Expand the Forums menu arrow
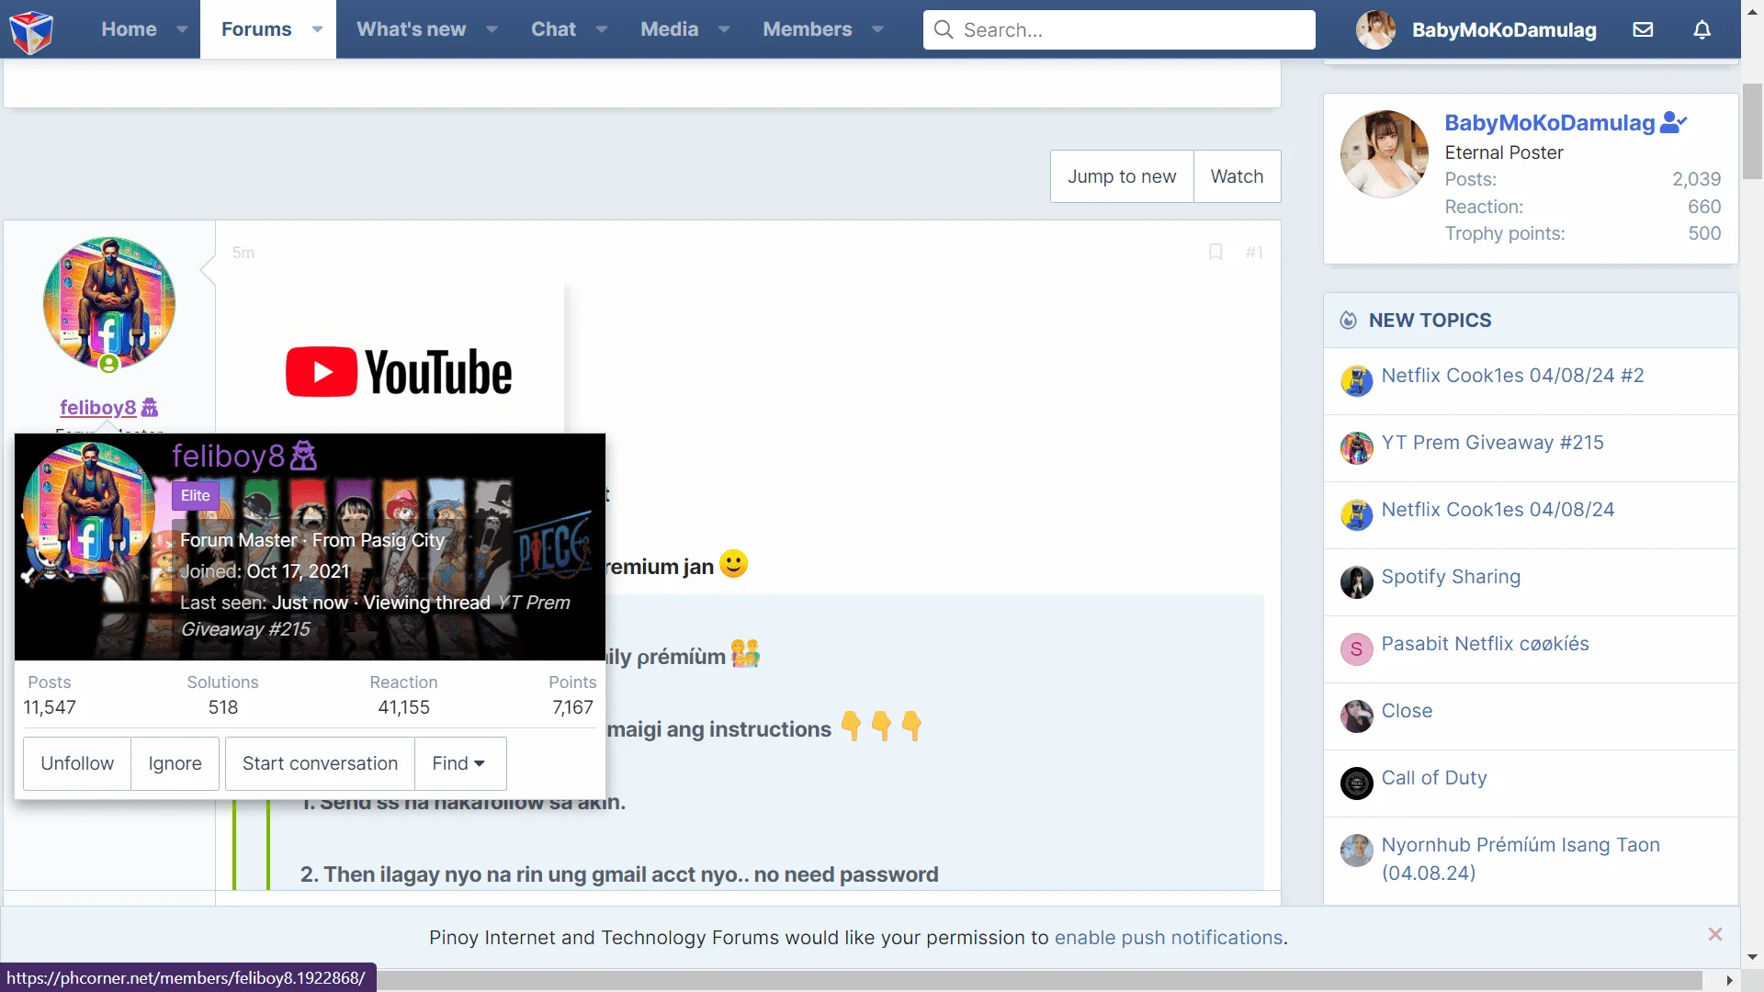The image size is (1764, 992). 317,29
